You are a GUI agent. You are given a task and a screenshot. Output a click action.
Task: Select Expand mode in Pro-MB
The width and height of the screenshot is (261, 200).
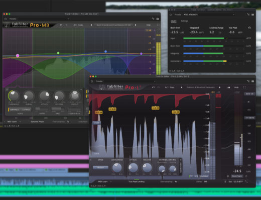tap(26, 109)
